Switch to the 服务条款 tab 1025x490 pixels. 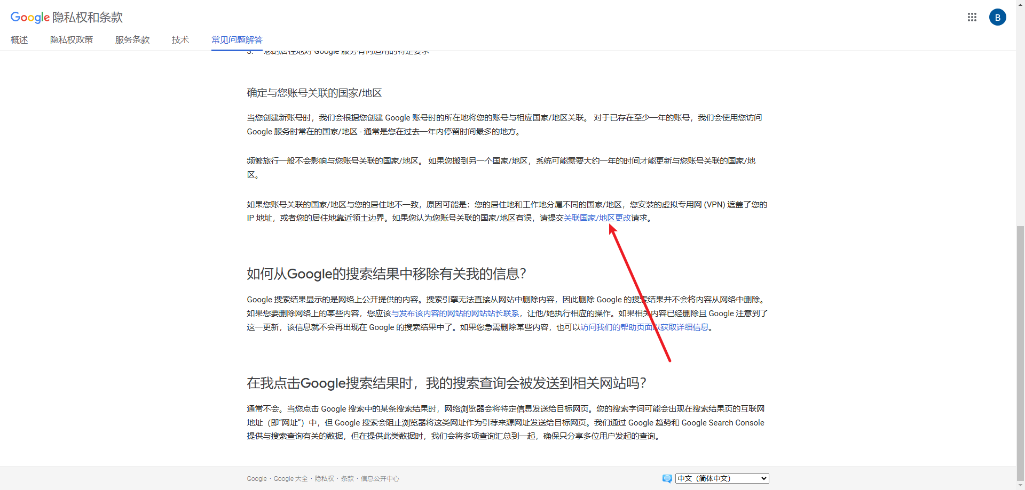[x=132, y=40]
